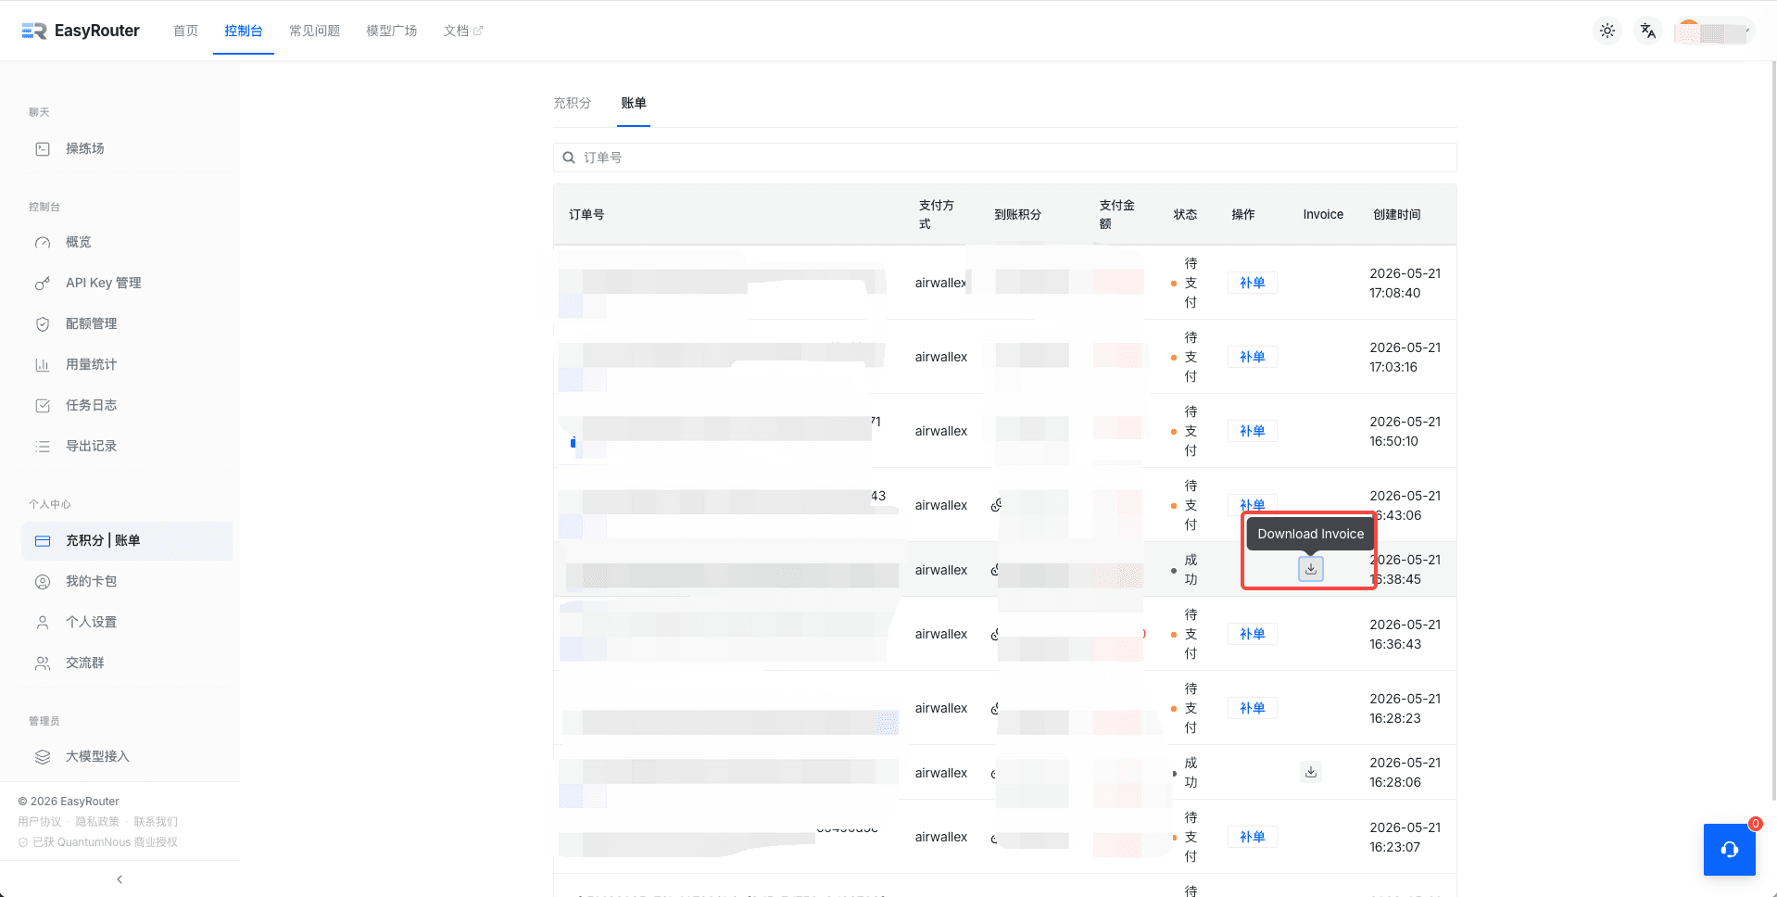Select the 账单 tab
Image resolution: width=1777 pixels, height=897 pixels.
(634, 103)
